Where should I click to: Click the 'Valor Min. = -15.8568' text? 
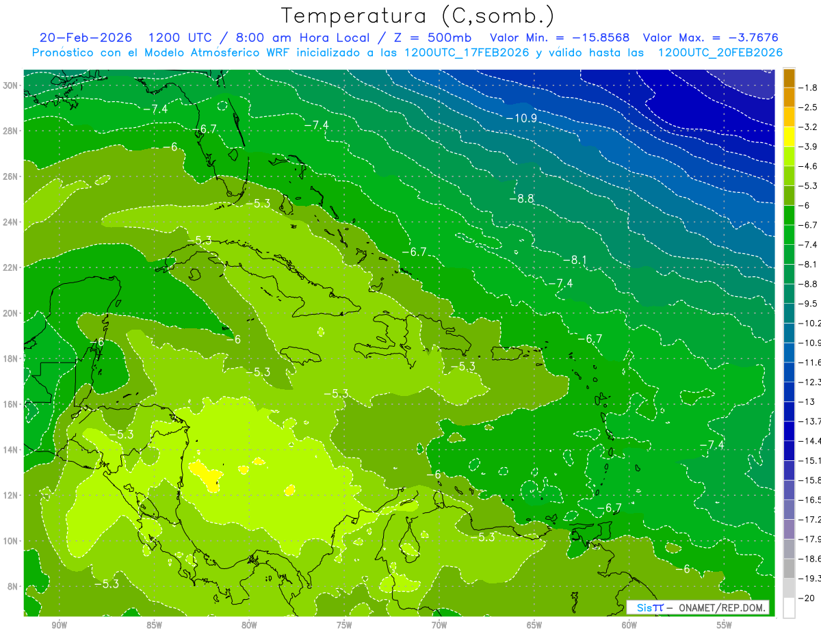tap(561, 38)
